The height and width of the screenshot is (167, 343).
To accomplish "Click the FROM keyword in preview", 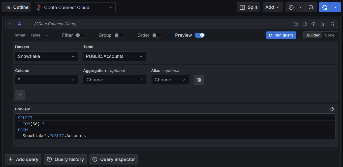I will tap(23, 130).
